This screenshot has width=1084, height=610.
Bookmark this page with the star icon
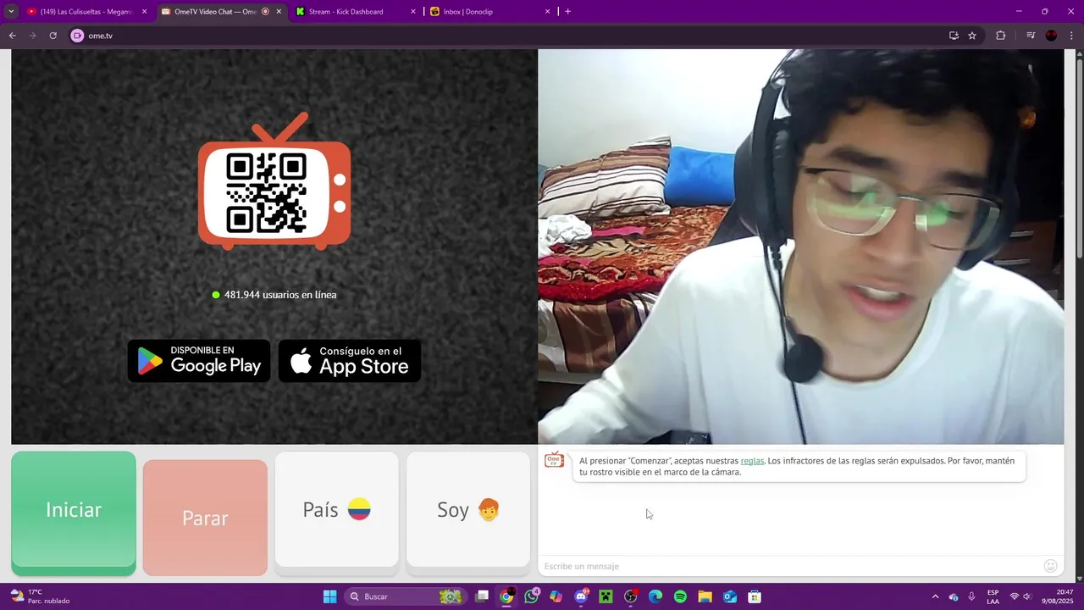click(972, 36)
